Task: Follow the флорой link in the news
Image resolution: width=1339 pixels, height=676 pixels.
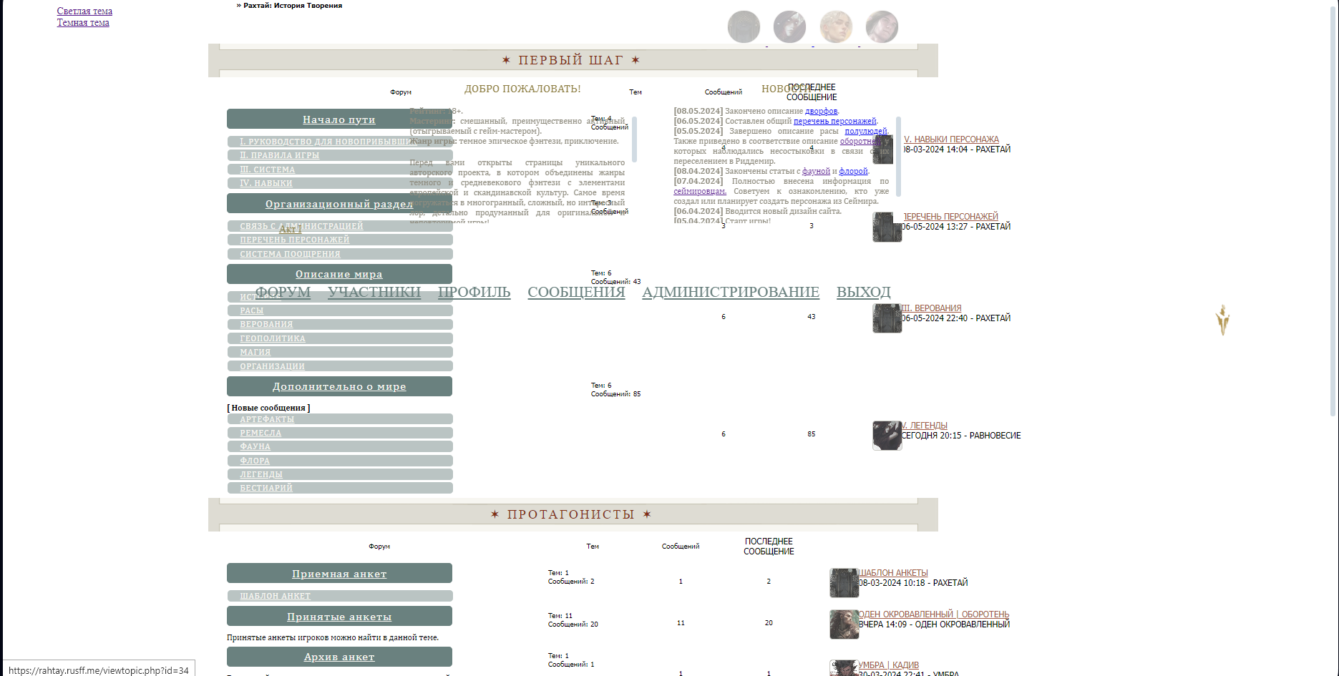Action: (853, 171)
